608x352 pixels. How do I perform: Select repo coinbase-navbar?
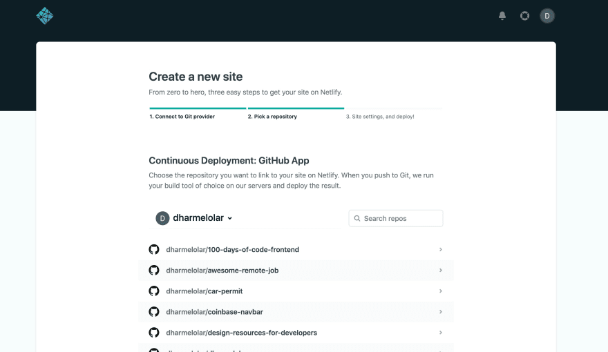(x=296, y=312)
